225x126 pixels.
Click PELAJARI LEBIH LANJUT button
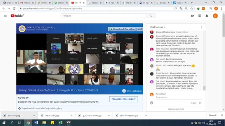(123, 99)
